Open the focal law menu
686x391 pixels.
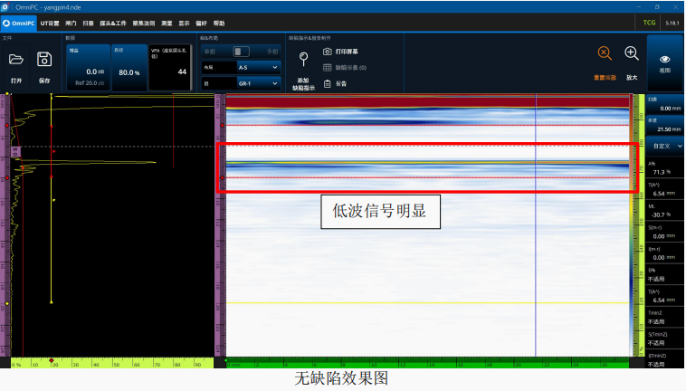pyautogui.click(x=144, y=24)
